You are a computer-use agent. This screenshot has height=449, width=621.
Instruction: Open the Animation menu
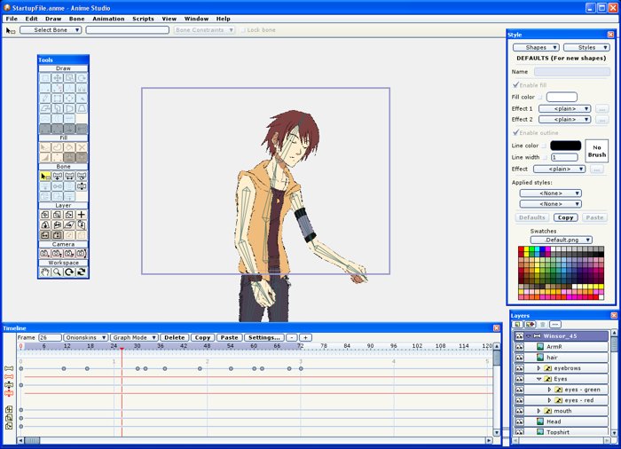(x=108, y=19)
